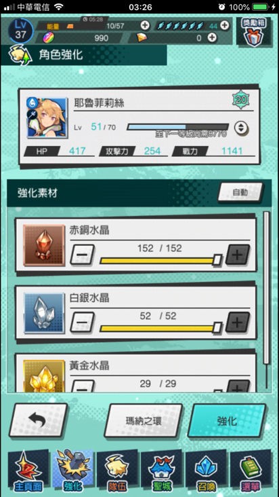Image resolution: width=279 pixels, height=497 pixels.
Task: Tap the copper crystal 赤銅水晶 icon
Action: pyautogui.click(x=44, y=245)
